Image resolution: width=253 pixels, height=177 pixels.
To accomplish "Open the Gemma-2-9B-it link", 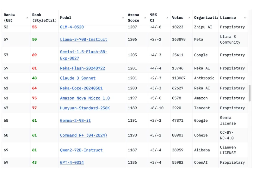I will tap(75, 120).
